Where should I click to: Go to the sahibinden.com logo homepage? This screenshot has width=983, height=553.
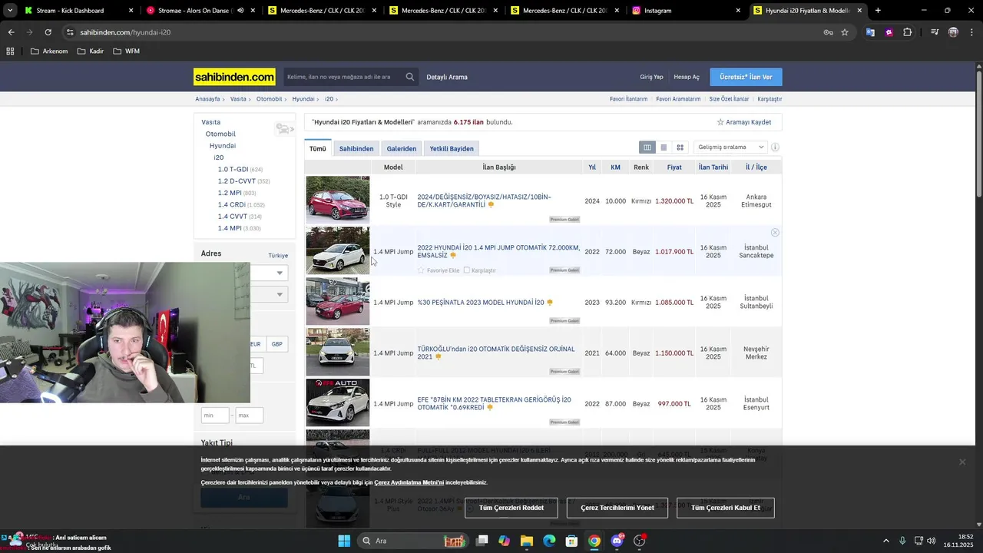tap(234, 77)
